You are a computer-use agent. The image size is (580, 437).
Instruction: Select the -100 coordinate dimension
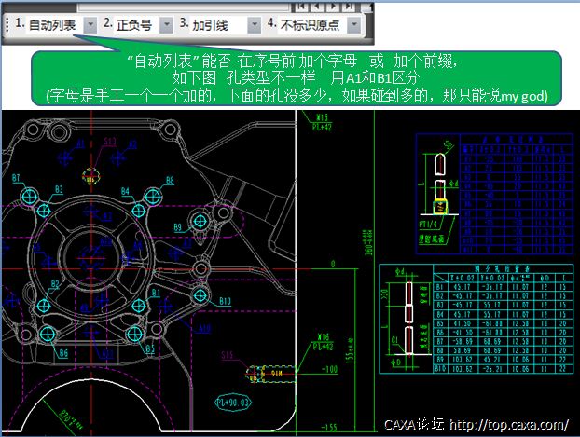point(329,369)
